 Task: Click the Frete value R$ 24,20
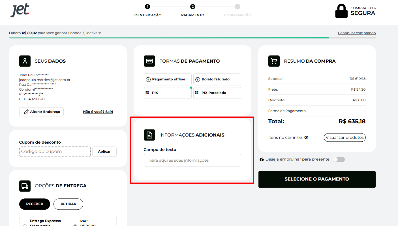[x=358, y=89]
